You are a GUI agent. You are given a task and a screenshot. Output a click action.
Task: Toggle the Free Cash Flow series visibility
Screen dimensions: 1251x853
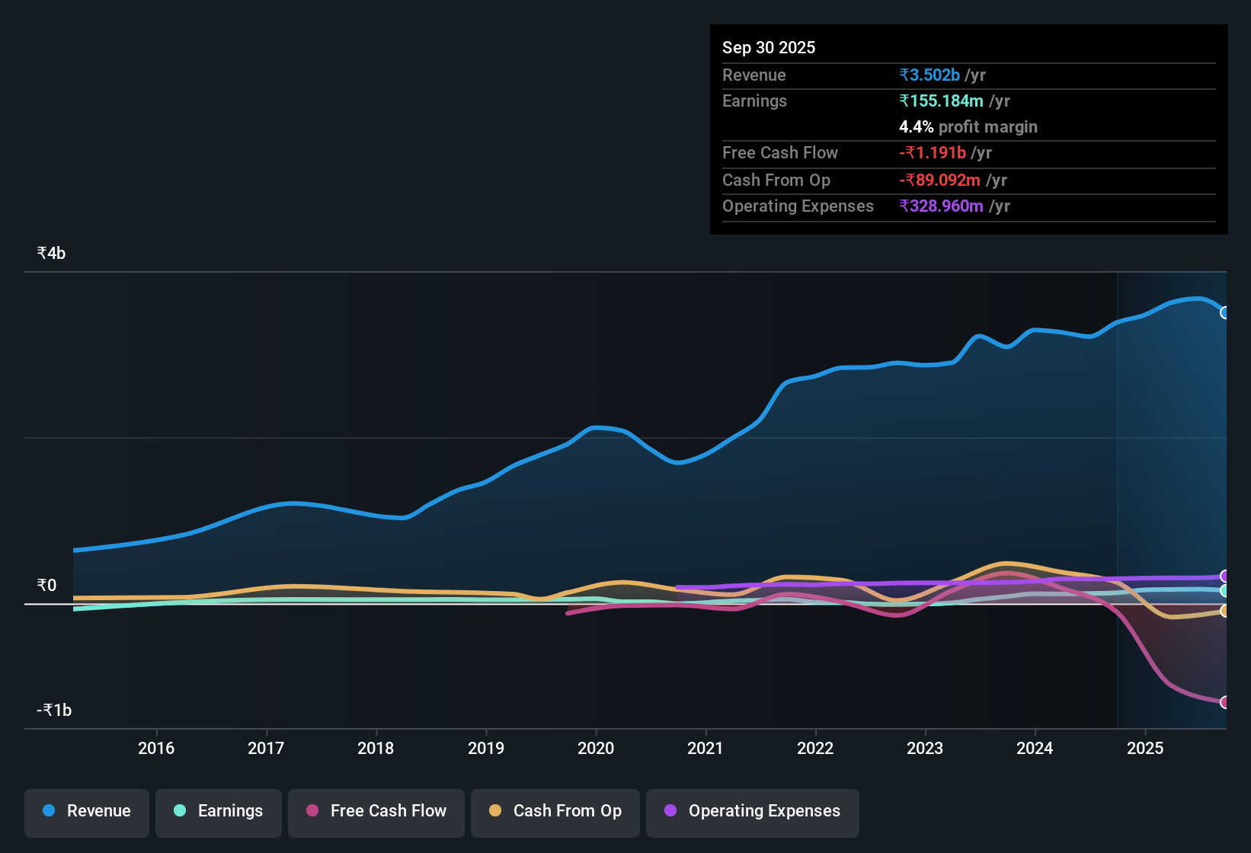tap(376, 811)
